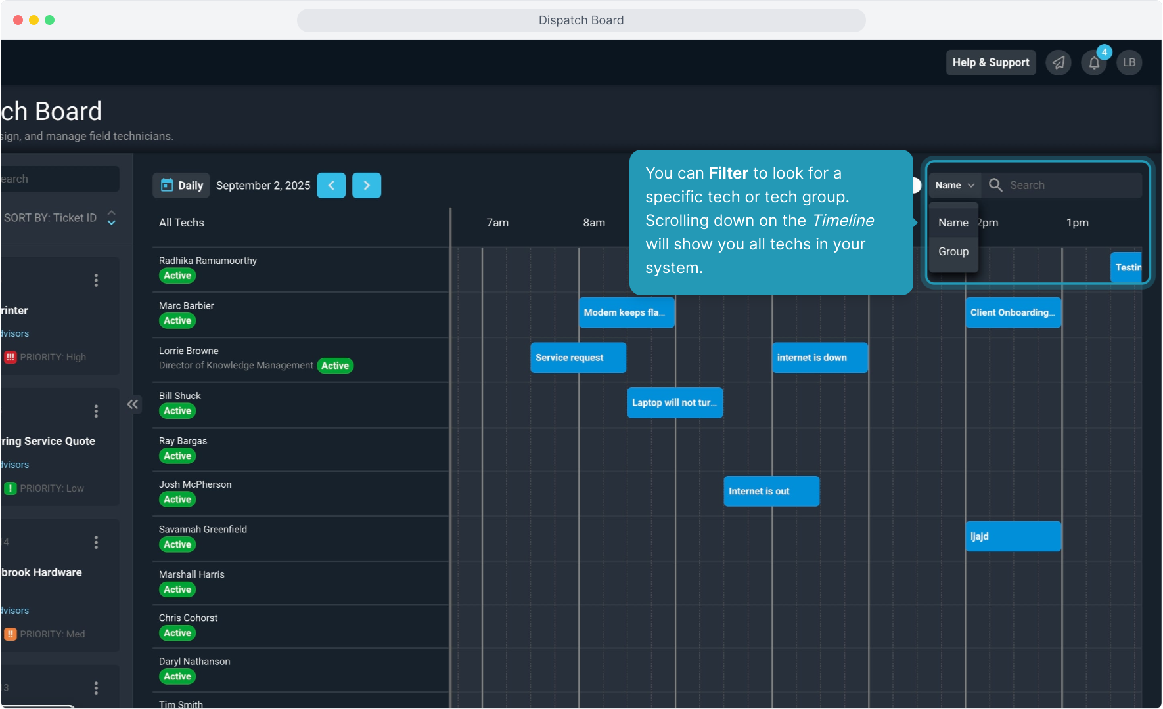Click the paper plane send icon
Image resolution: width=1163 pixels, height=709 pixels.
tap(1058, 63)
